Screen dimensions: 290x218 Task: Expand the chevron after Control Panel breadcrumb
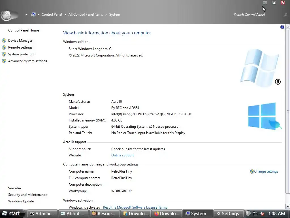tap(65, 15)
